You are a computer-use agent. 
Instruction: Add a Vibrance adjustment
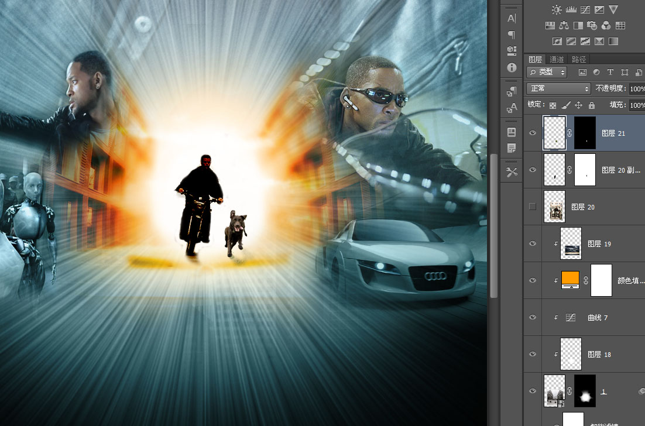click(x=613, y=9)
